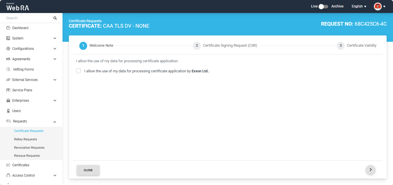Screen dimensions: 393x185
Task: Collapse the Requests section chevron
Action: coord(55,122)
